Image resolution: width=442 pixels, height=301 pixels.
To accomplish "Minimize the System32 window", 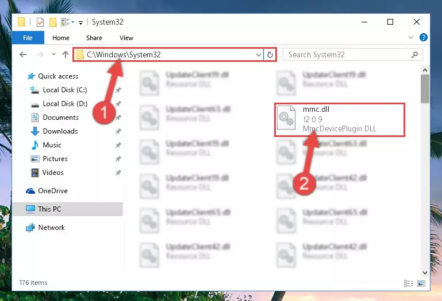I will (x=364, y=22).
